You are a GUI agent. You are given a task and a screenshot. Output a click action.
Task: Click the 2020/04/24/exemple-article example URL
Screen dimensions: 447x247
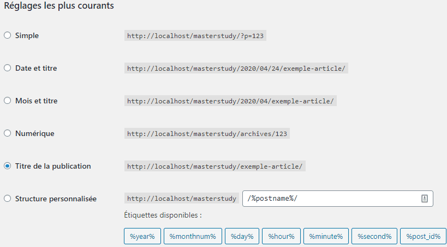point(236,69)
